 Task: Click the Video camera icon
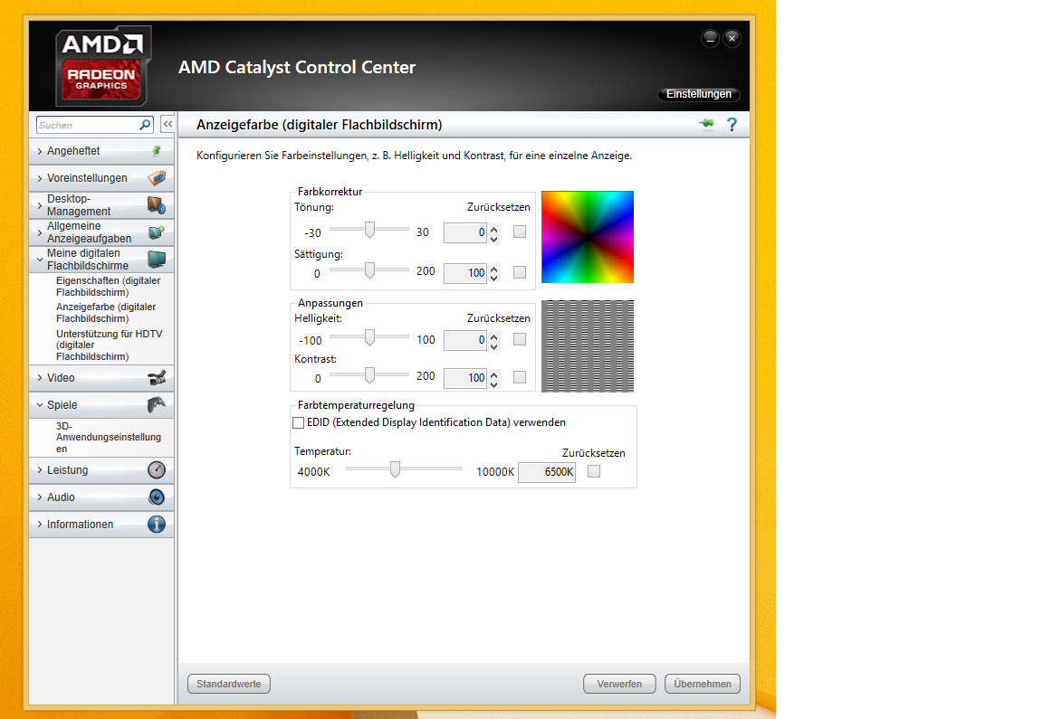point(157,378)
